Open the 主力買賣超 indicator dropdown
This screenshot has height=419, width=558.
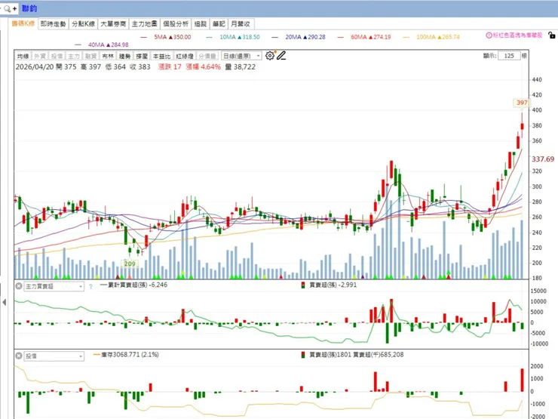click(54, 286)
